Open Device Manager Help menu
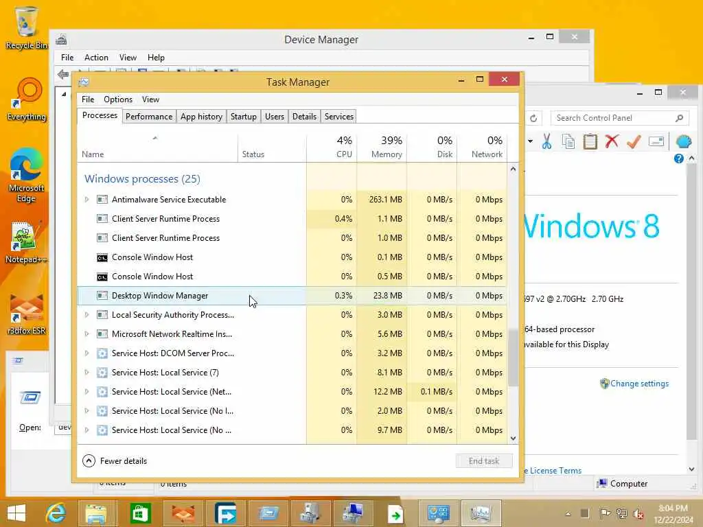 [156, 58]
